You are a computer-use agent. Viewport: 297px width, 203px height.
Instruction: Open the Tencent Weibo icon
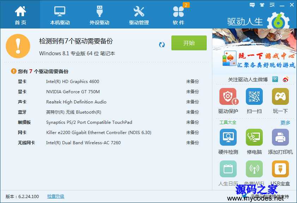click(x=275, y=79)
